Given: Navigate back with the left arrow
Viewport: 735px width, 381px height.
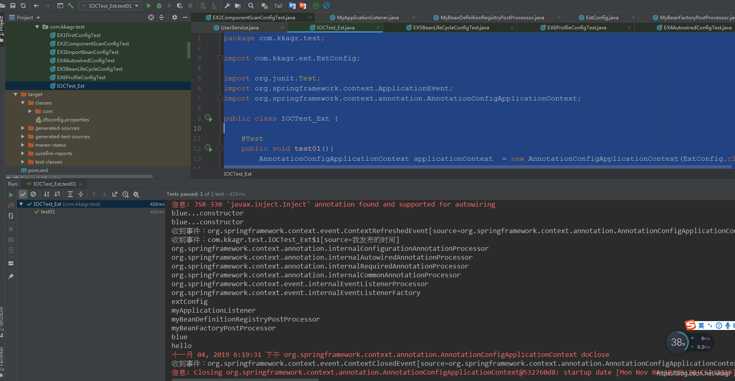Looking at the screenshot, I should pyautogui.click(x=37, y=6).
